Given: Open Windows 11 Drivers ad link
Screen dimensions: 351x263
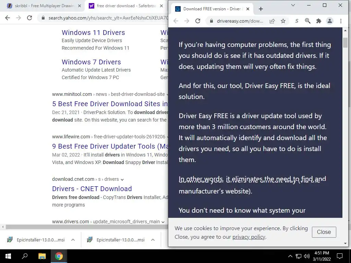Looking at the screenshot, I should [93, 33].
